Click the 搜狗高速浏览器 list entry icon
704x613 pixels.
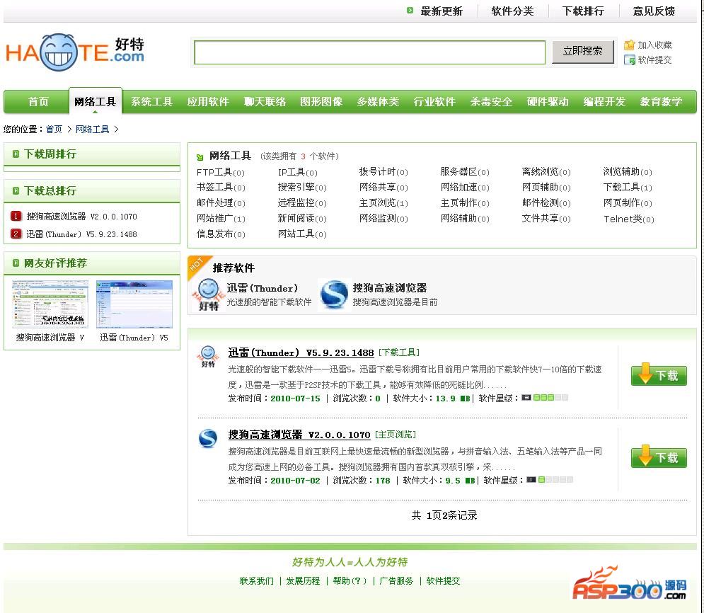pos(208,438)
